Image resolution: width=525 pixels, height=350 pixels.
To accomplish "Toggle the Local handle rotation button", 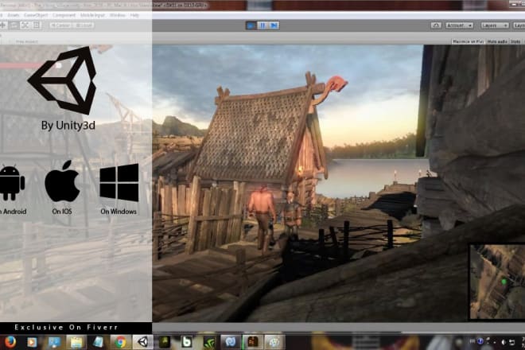I will (84, 25).
